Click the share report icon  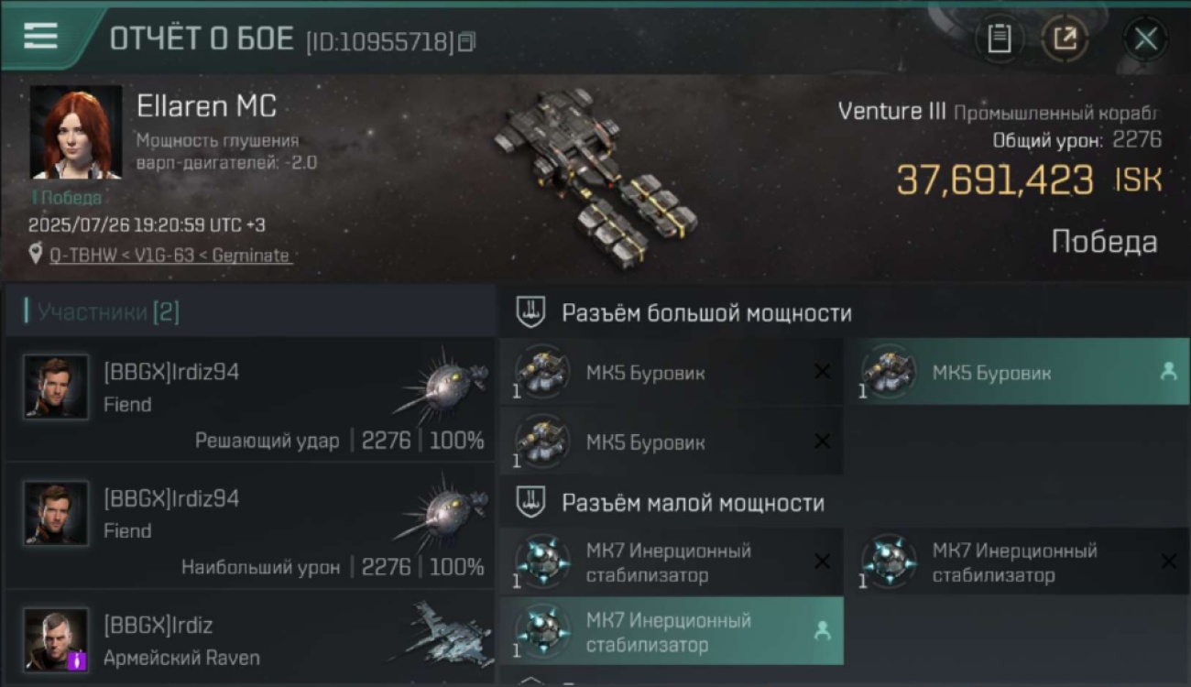point(1065,38)
